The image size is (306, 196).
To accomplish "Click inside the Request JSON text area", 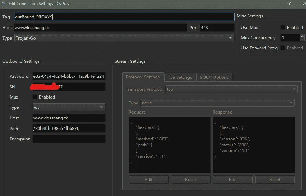I will [170, 145].
